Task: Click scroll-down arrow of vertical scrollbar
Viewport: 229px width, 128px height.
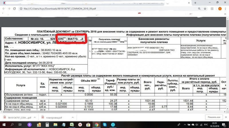Action: 227,109
